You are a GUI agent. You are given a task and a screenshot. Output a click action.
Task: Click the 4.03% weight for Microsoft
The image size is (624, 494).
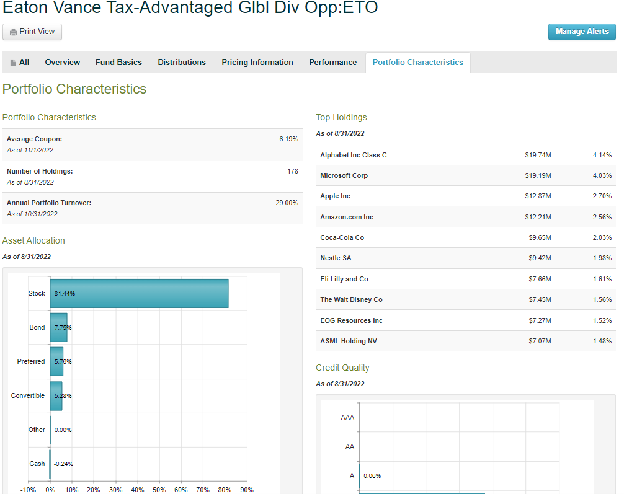[x=602, y=175]
